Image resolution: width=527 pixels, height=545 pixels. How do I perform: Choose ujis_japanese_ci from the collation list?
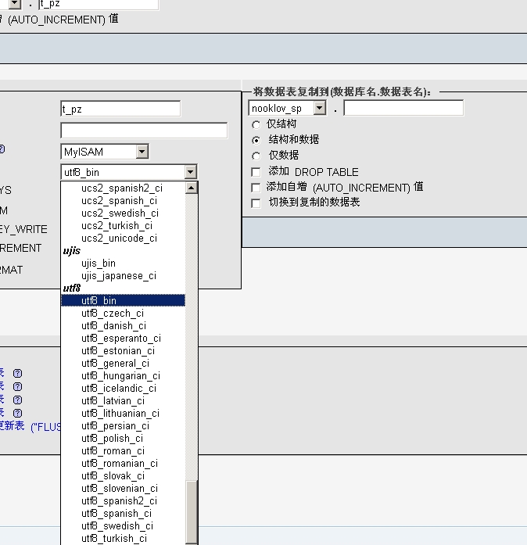pyautogui.click(x=118, y=276)
